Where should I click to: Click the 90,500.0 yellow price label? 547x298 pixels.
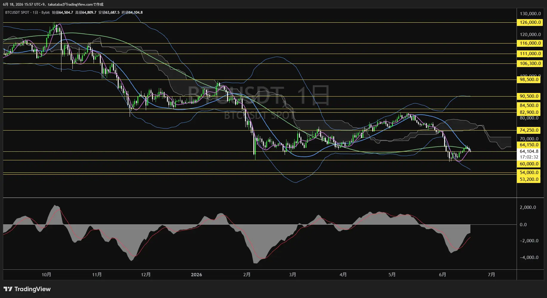[529, 96]
